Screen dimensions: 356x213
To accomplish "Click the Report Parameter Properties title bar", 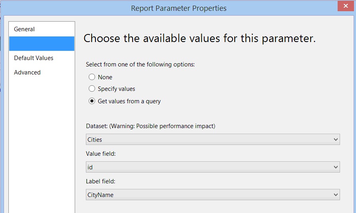I will point(179,8).
